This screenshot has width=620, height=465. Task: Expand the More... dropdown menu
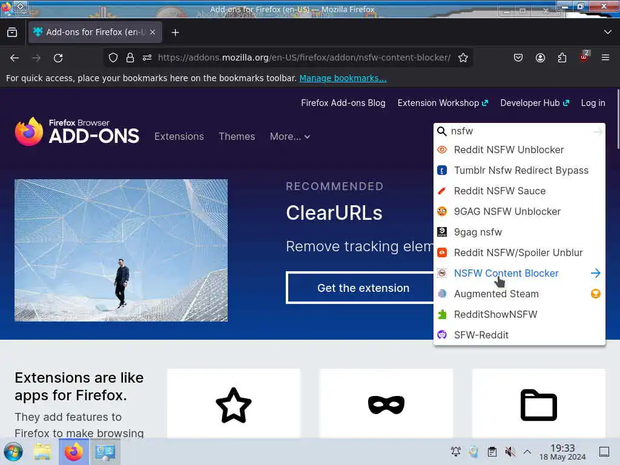point(290,136)
